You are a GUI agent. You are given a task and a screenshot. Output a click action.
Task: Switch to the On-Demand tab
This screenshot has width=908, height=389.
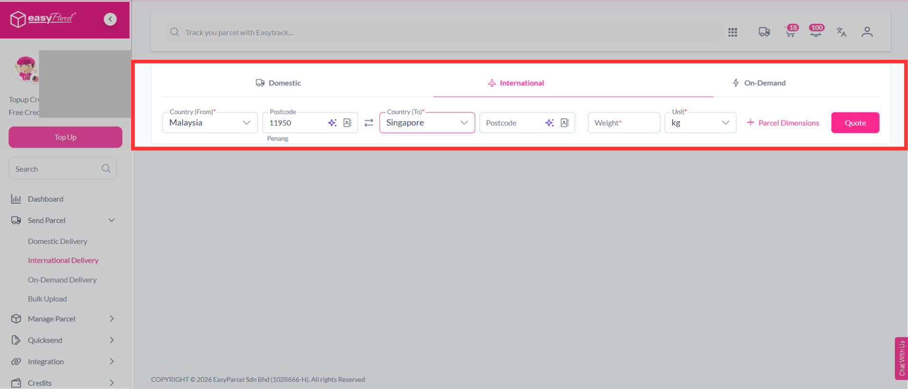point(759,83)
